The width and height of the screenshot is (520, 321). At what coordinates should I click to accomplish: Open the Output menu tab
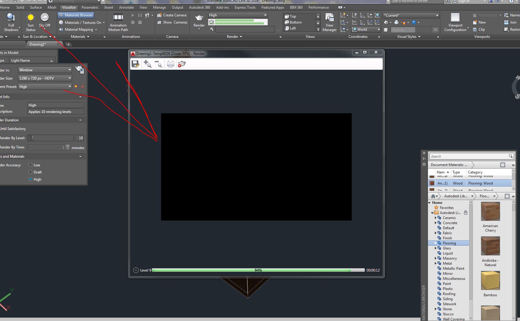tap(178, 7)
